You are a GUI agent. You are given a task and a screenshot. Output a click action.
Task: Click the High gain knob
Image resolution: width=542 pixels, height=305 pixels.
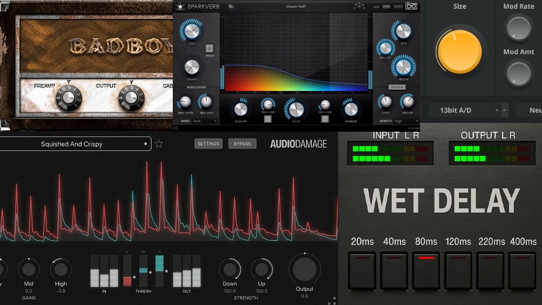[x=61, y=269]
